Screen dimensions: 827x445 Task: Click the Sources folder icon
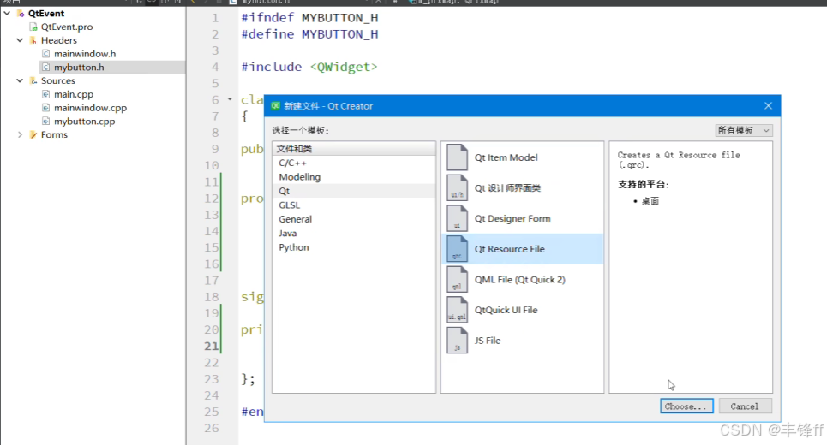point(33,80)
